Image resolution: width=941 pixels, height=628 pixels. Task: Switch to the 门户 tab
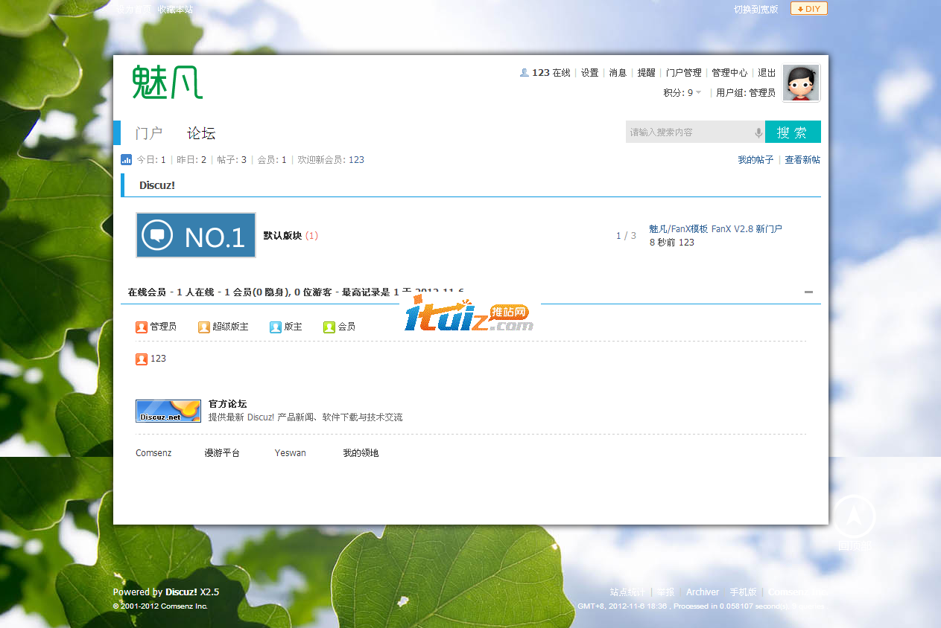(150, 132)
